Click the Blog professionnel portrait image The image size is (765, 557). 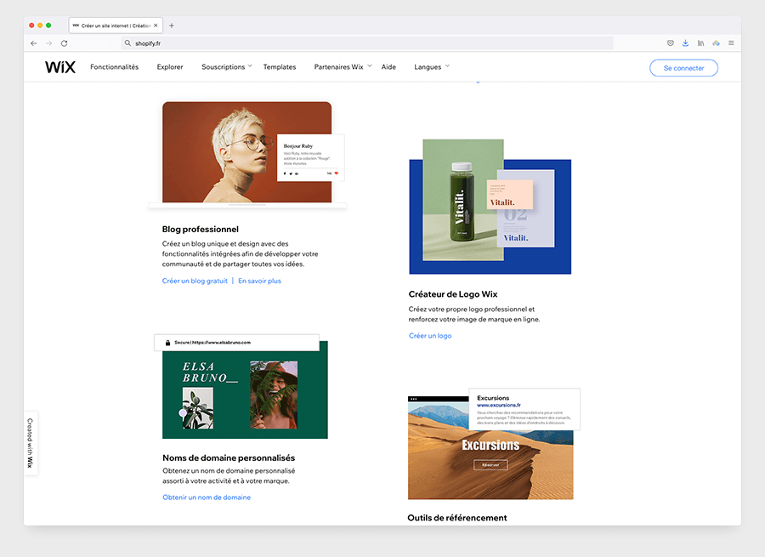(x=246, y=152)
